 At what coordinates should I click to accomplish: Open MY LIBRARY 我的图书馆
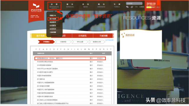pos(151,4)
